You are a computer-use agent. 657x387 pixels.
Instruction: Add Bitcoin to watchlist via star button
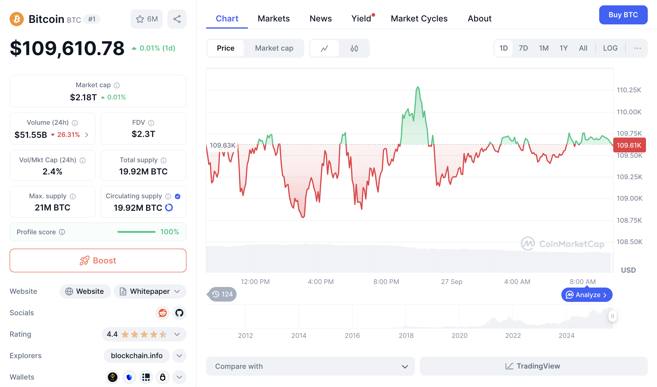[x=147, y=19]
